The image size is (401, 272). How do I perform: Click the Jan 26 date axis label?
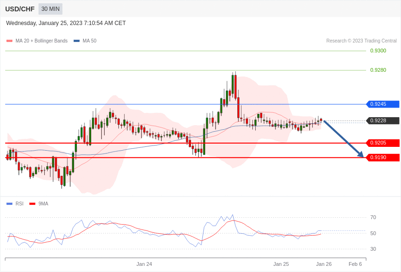coord(324,264)
